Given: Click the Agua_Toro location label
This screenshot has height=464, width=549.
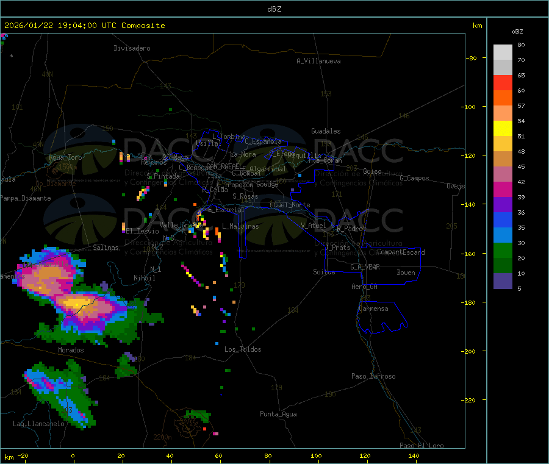Looking at the screenshot, I should (x=65, y=157).
